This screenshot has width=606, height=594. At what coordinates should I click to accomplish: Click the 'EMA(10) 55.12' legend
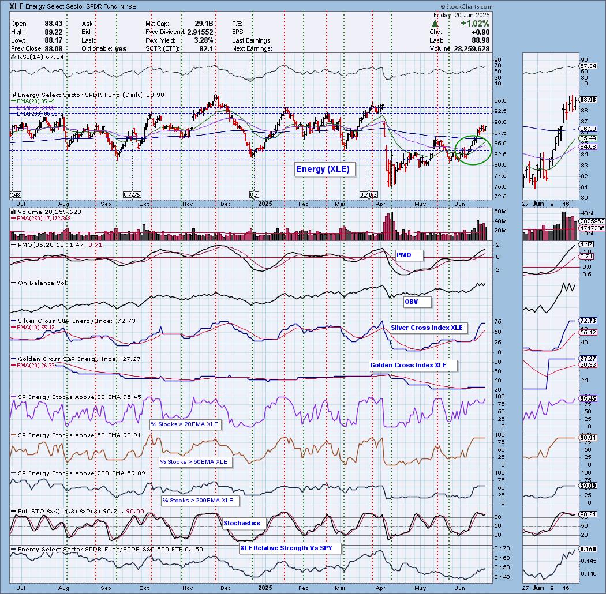(33, 327)
